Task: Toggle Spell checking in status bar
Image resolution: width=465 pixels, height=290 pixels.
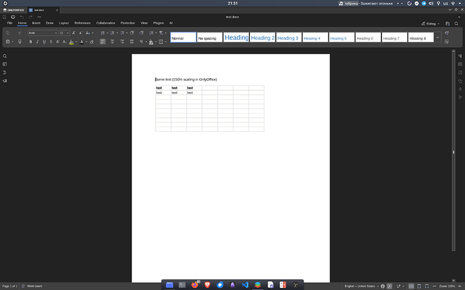Action: [x=390, y=286]
